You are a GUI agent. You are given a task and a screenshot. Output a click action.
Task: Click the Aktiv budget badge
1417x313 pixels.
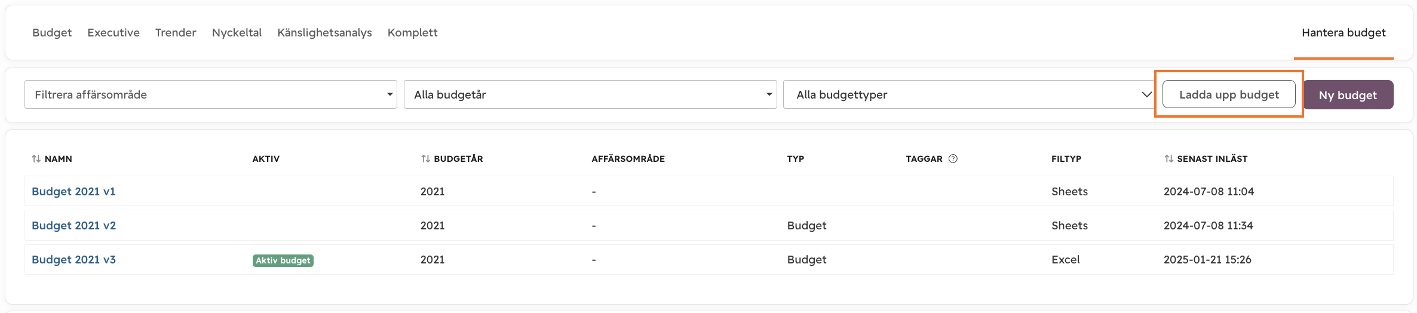(x=283, y=260)
